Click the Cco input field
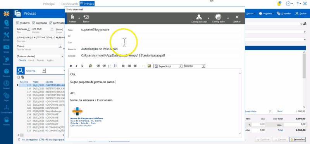 (x=161, y=43)
